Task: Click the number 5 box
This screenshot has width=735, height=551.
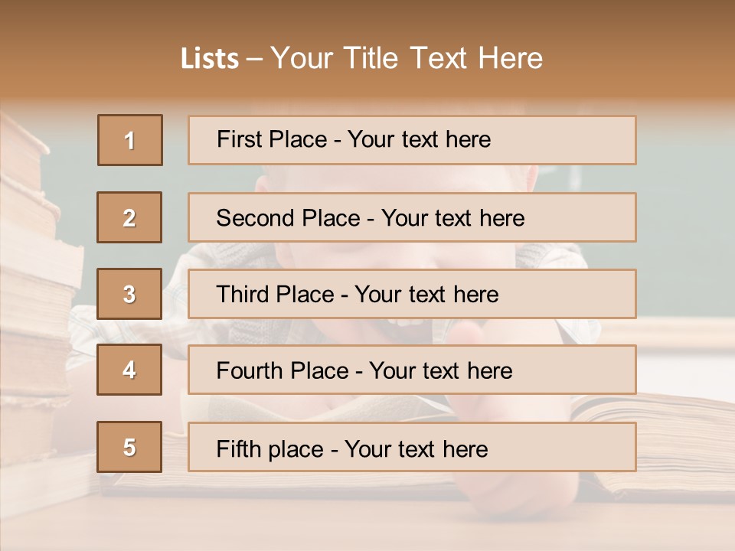Action: click(x=129, y=447)
